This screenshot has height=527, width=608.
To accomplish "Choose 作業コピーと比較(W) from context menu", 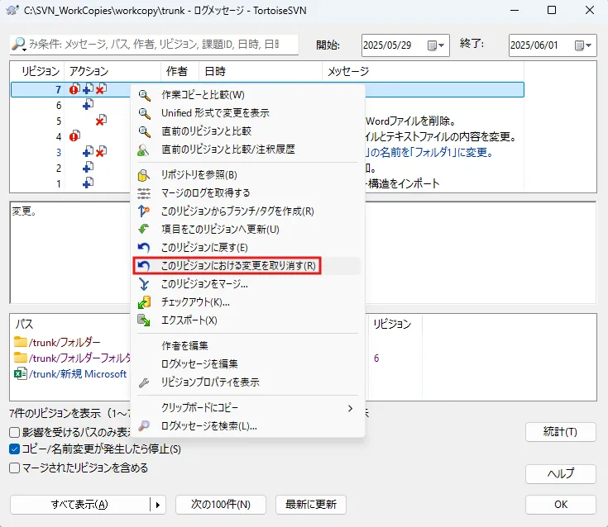I will click(248, 95).
